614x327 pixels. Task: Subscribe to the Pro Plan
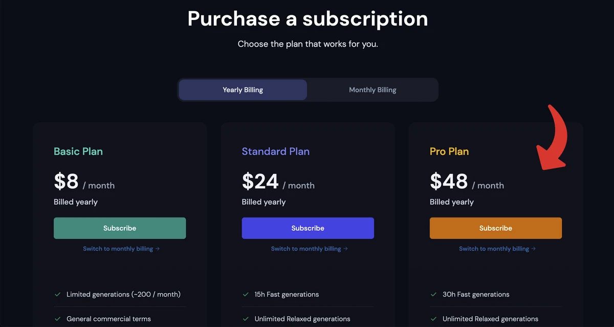pyautogui.click(x=496, y=228)
